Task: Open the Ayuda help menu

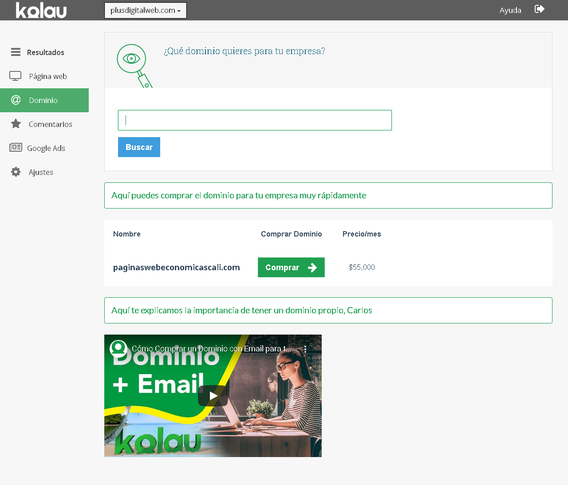Action: point(510,10)
